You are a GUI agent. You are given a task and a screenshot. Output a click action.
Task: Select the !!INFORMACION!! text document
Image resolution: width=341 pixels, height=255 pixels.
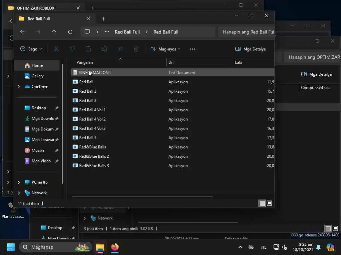(x=173, y=73)
